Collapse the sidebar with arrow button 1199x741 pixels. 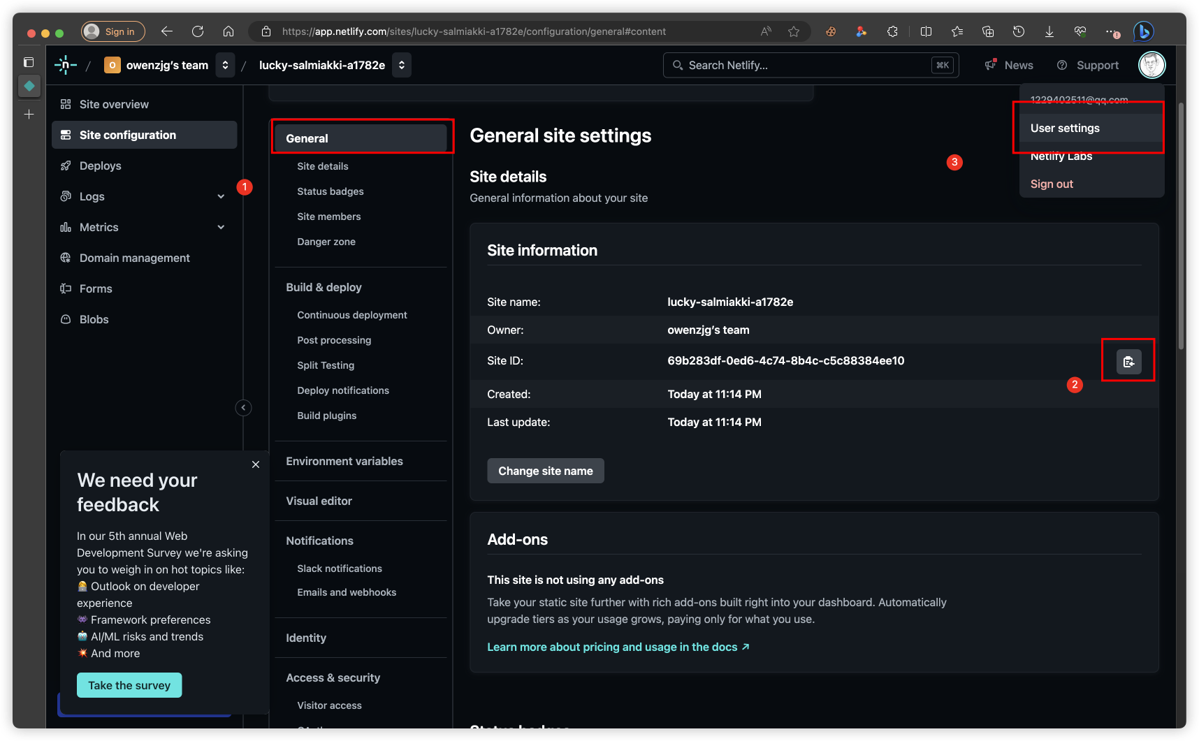tap(243, 408)
